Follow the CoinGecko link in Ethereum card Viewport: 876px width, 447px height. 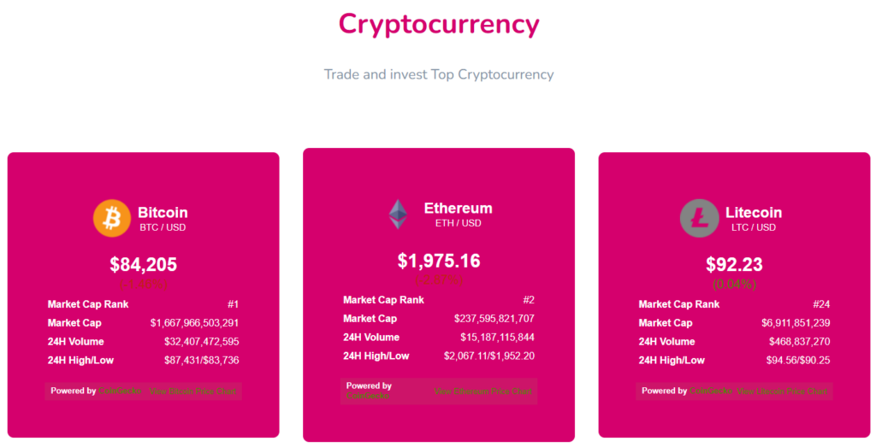[368, 397]
